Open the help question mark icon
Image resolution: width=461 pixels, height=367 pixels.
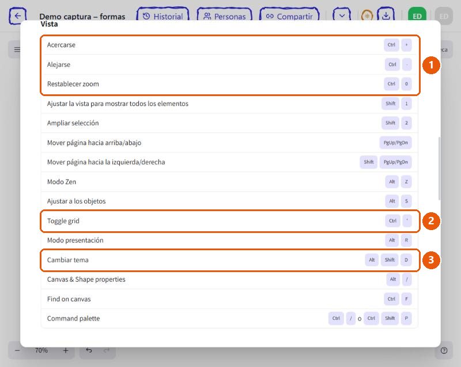pyautogui.click(x=444, y=350)
